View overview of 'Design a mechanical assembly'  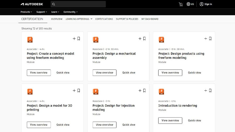click(104, 73)
